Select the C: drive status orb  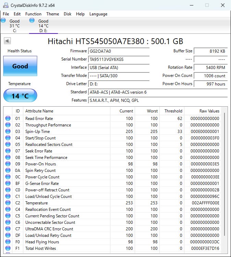click(3, 21)
